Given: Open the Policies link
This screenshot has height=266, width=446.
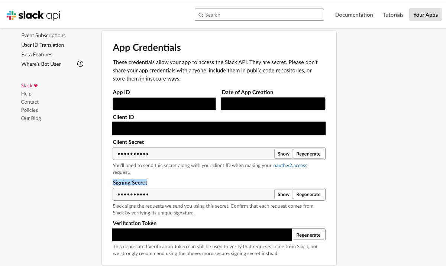Looking at the screenshot, I should (x=30, y=110).
